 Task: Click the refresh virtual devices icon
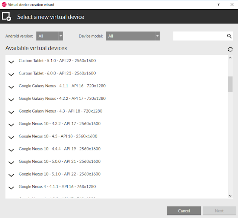click(230, 49)
